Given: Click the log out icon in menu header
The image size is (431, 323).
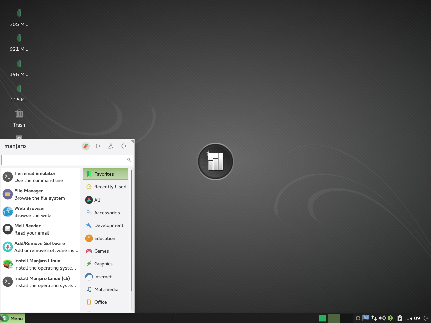Looking at the screenshot, I should click(x=124, y=146).
